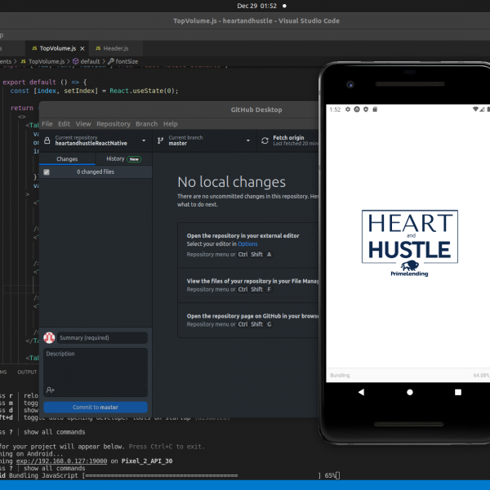Switch to the Changes tab
This screenshot has width=490, height=490.
pos(67,158)
